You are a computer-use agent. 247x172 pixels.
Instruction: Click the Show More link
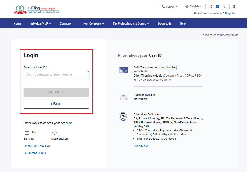[x=141, y=146]
